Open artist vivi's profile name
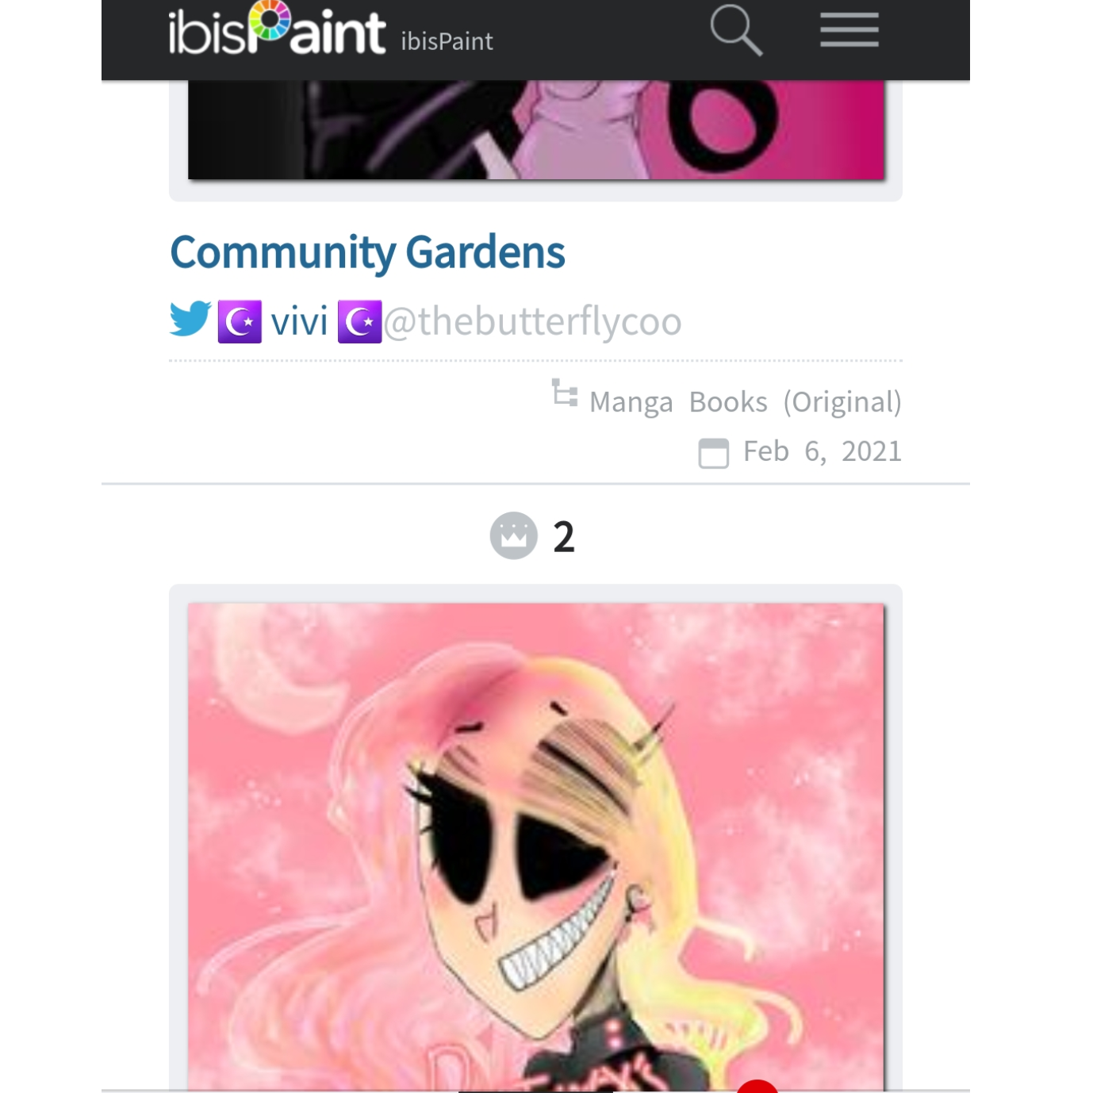Viewport: 1093px width, 1093px height. [x=299, y=321]
